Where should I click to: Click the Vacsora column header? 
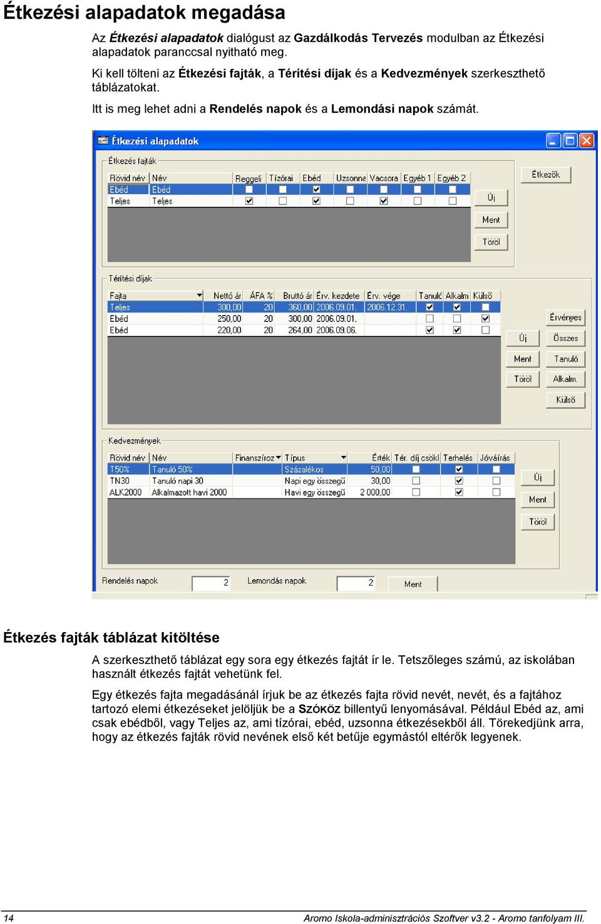point(384,178)
